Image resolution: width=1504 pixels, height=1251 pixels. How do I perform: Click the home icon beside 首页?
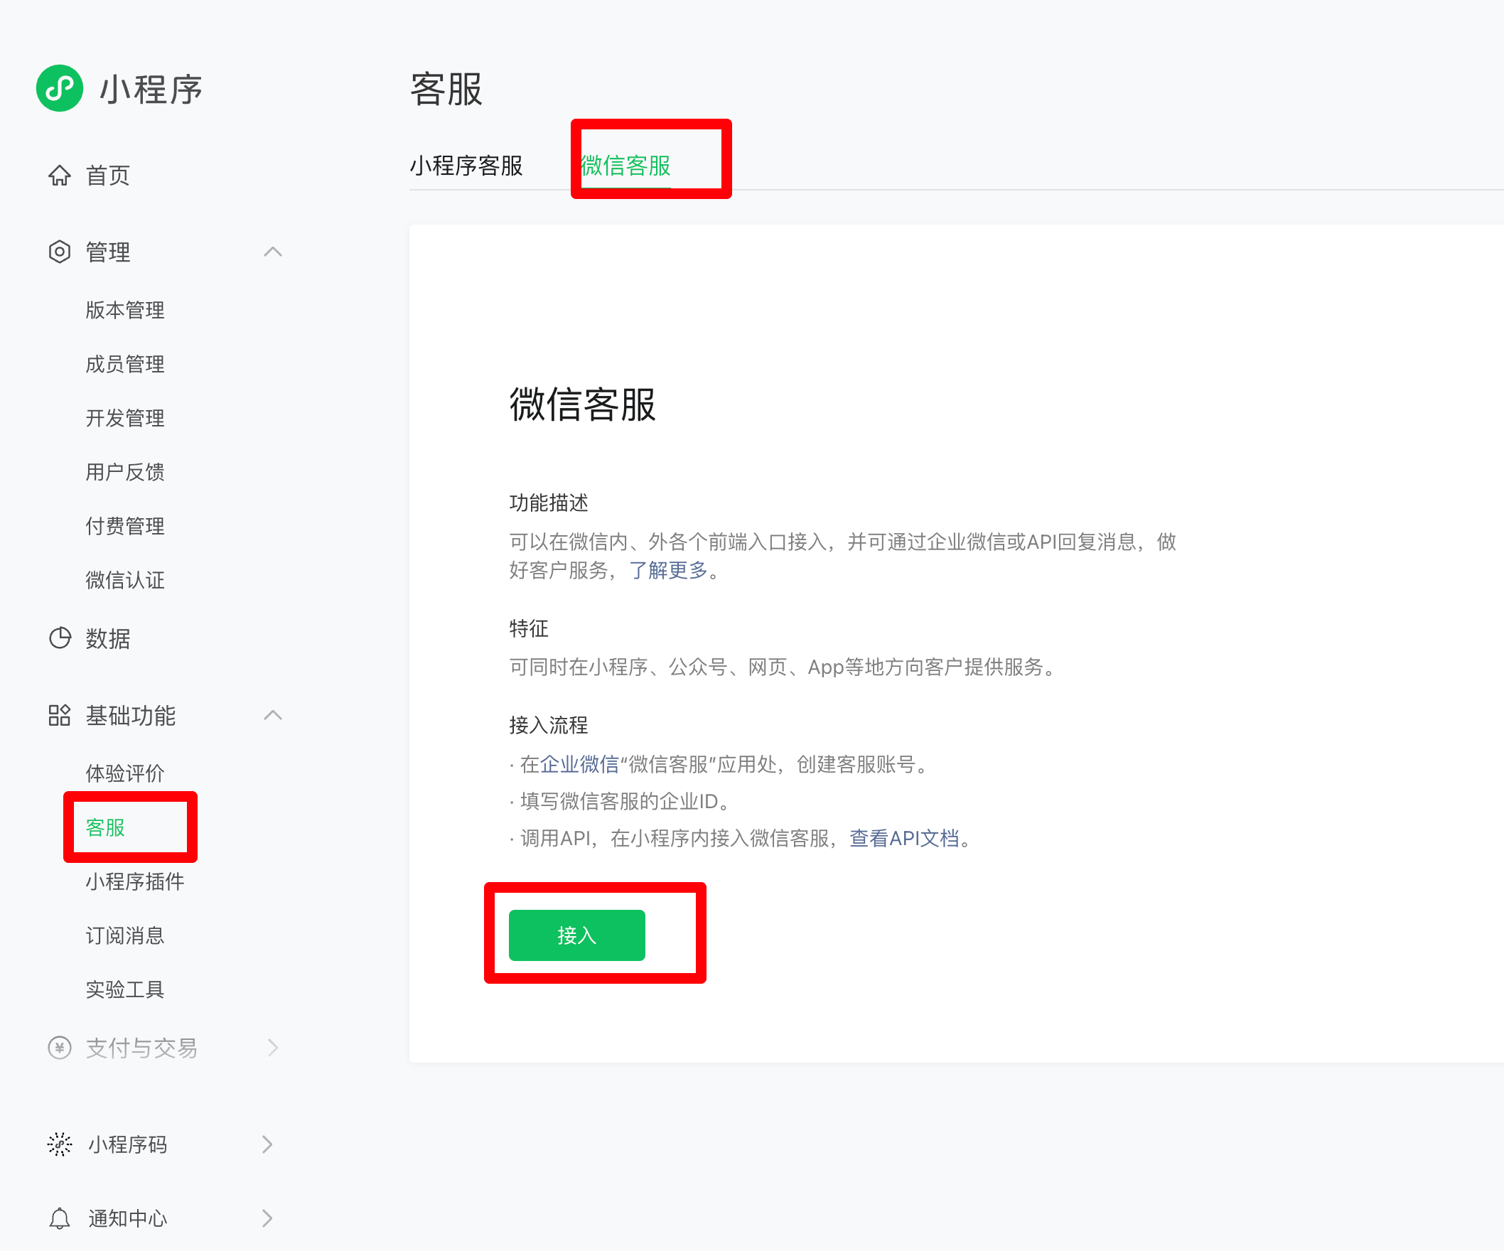pyautogui.click(x=60, y=176)
